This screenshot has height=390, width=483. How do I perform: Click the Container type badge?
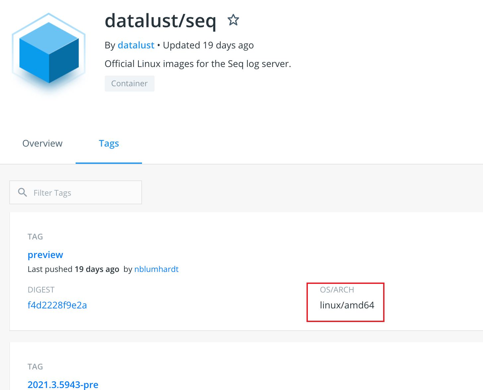pos(129,83)
